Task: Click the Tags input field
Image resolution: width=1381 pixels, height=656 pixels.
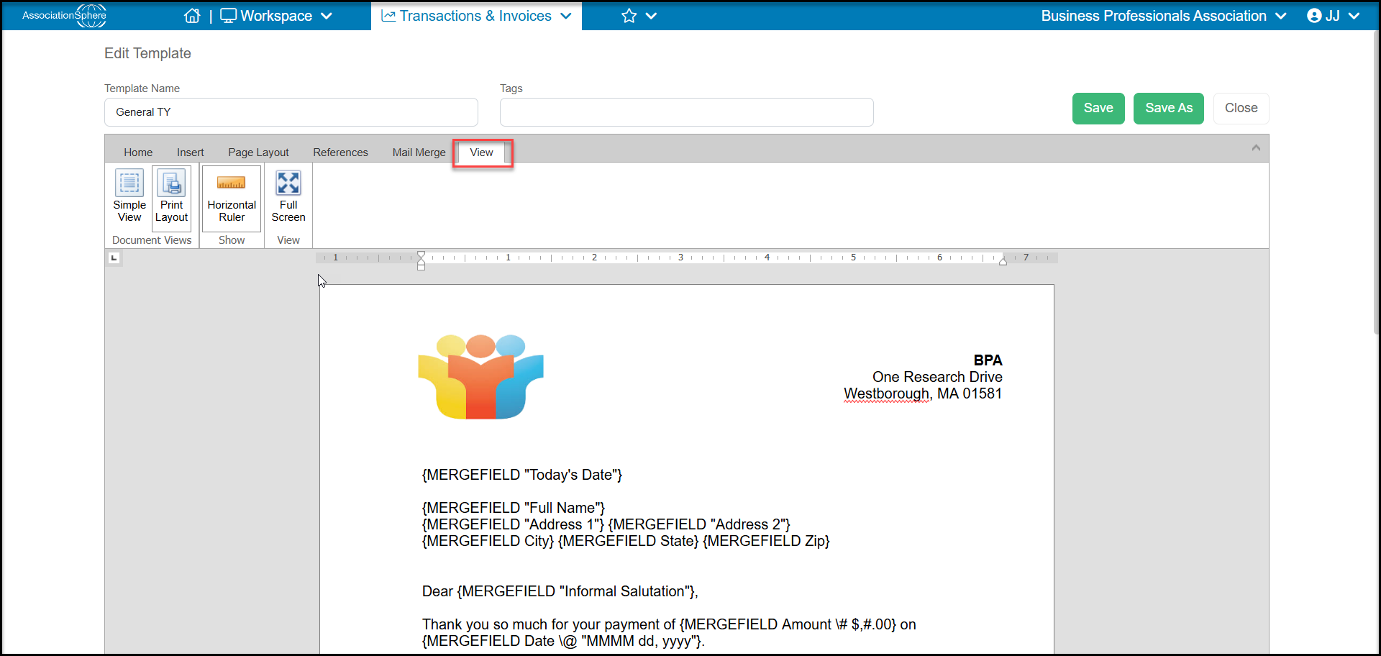Action: [x=687, y=112]
